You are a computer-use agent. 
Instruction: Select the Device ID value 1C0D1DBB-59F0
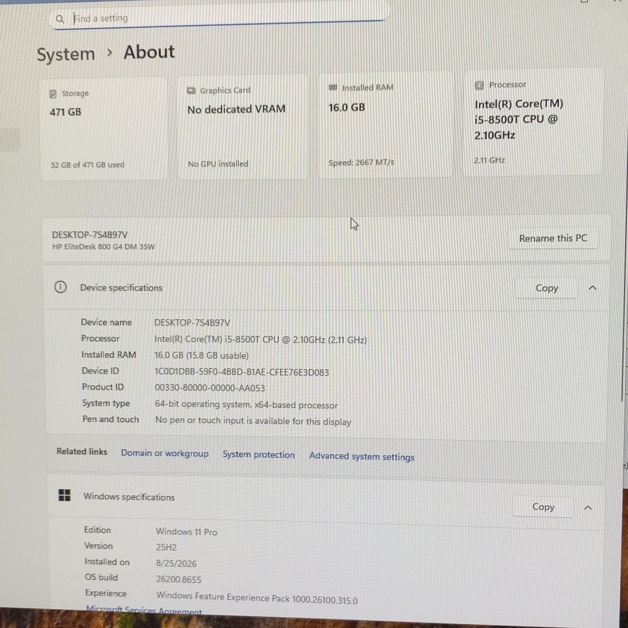(242, 373)
